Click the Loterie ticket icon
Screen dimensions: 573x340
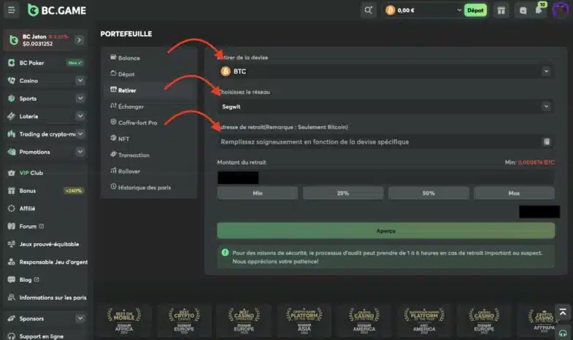click(x=12, y=117)
